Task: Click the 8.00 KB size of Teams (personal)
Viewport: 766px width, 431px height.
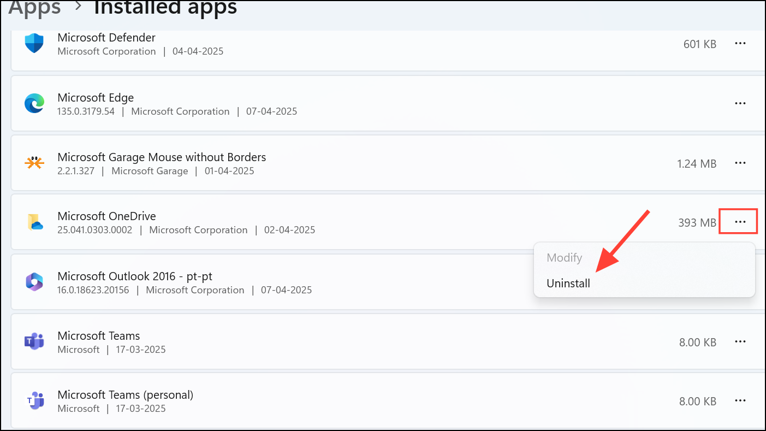Action: pos(698,402)
